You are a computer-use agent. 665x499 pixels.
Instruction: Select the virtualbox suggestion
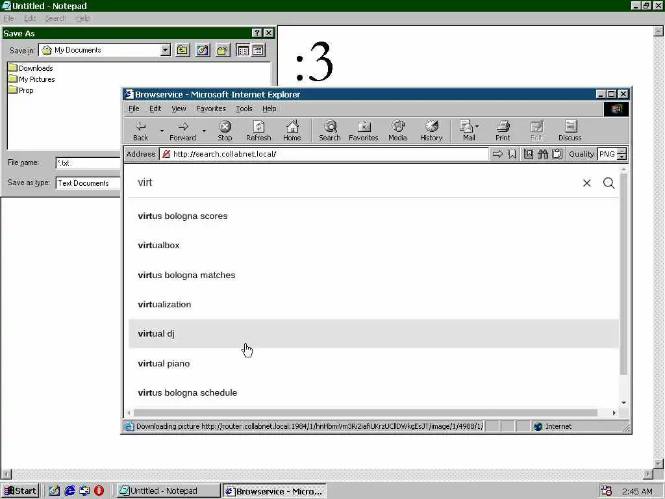(x=373, y=245)
